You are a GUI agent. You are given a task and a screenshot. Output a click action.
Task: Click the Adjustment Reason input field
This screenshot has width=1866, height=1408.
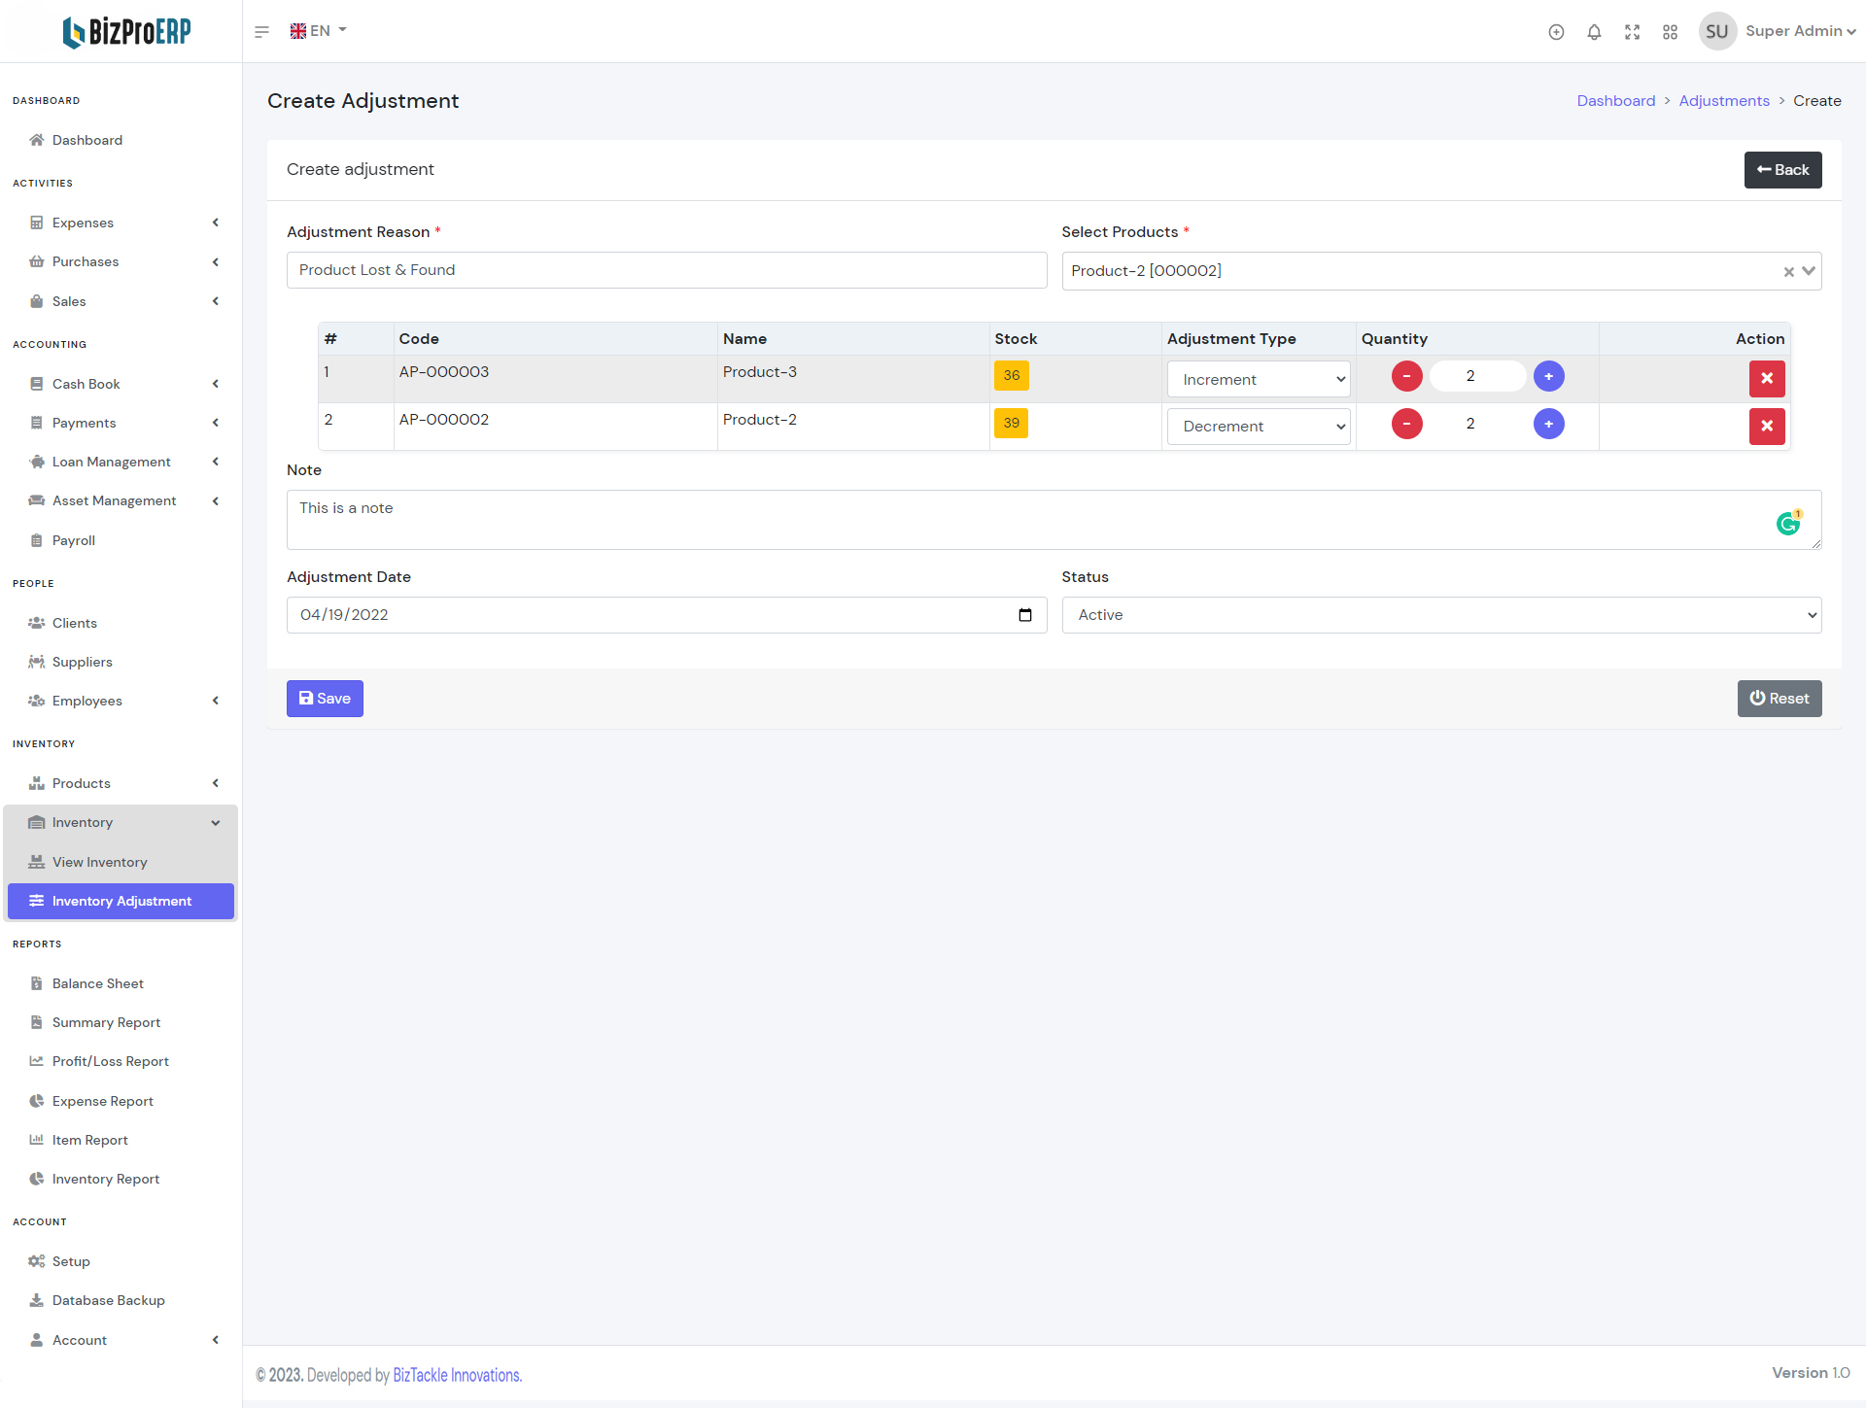click(x=666, y=270)
